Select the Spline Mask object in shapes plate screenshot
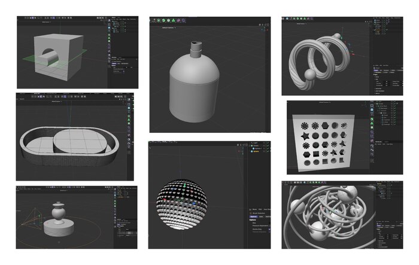 383,106
